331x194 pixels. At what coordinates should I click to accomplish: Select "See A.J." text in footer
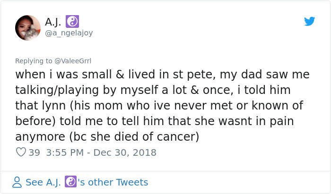tap(43, 182)
